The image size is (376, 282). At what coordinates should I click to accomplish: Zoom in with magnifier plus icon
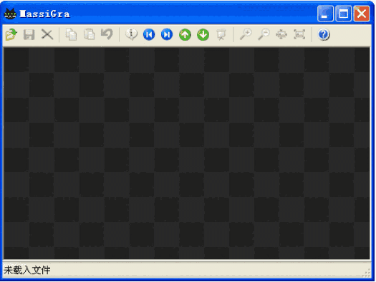[x=246, y=34]
